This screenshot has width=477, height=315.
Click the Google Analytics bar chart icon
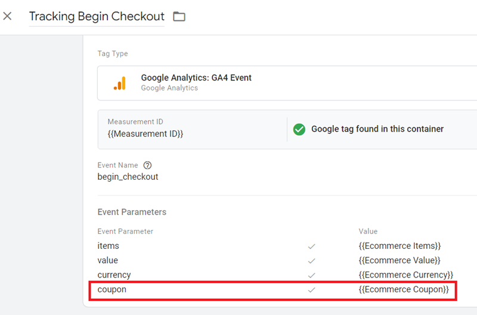pos(120,83)
